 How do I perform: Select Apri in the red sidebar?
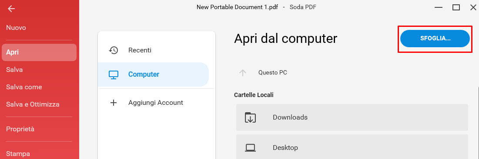40,52
